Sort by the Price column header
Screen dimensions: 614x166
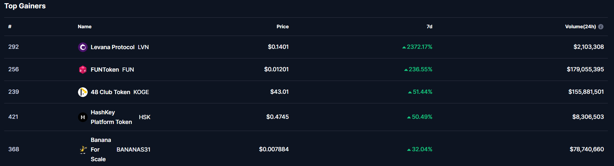pyautogui.click(x=283, y=27)
